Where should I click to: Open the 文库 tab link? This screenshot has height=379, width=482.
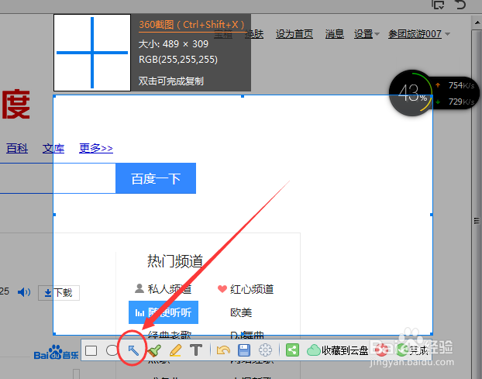(x=53, y=149)
